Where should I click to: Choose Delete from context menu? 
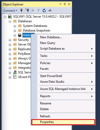coord(63,109)
